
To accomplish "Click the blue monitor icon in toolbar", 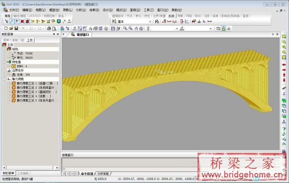I will 59,22.
